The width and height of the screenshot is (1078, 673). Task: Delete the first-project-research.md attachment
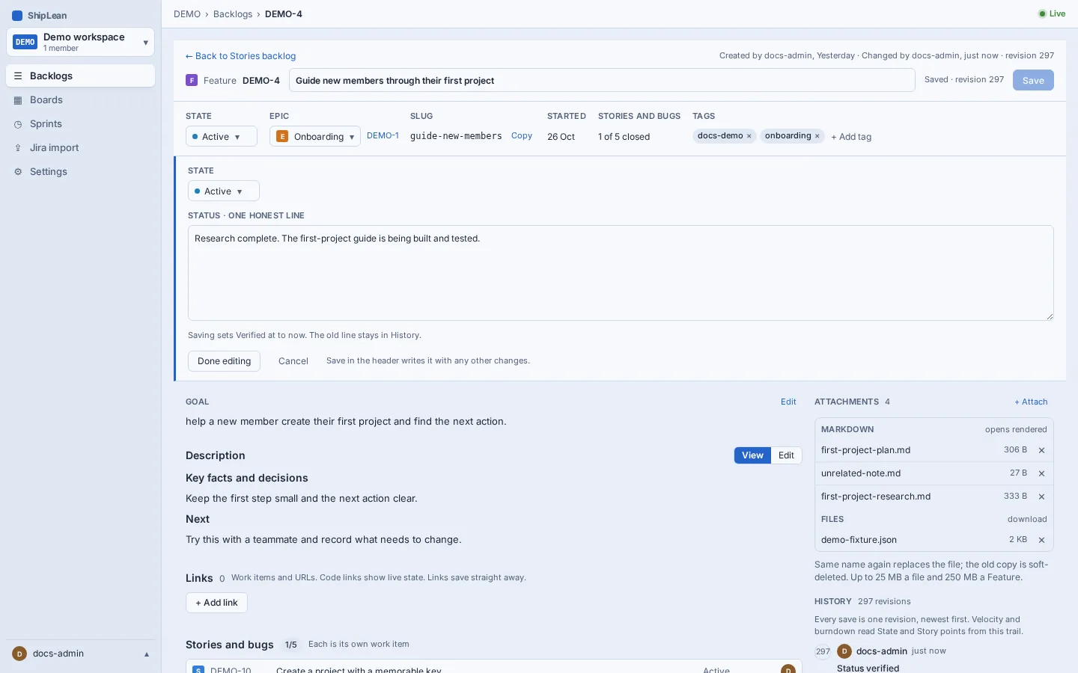1041,497
